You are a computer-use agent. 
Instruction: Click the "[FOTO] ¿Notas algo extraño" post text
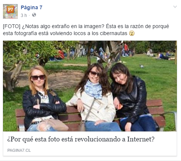[86, 30]
